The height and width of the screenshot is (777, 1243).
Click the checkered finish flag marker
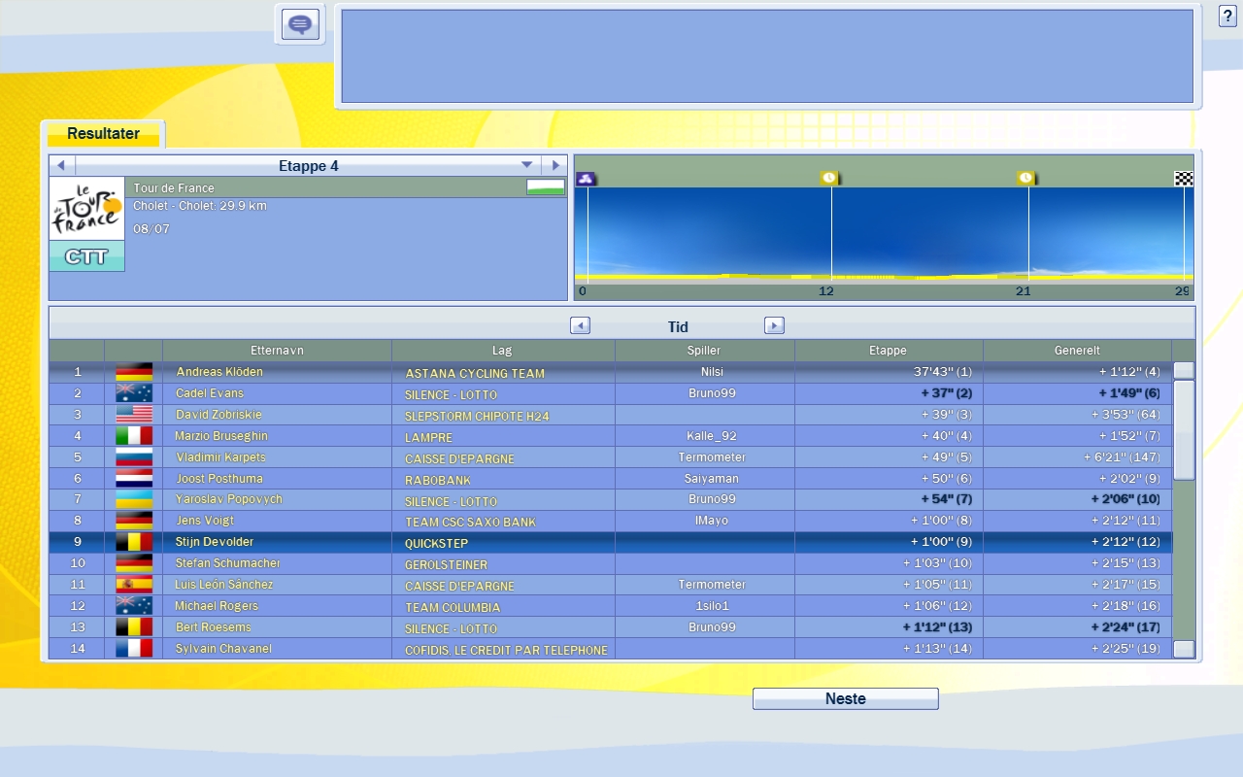click(x=1184, y=179)
